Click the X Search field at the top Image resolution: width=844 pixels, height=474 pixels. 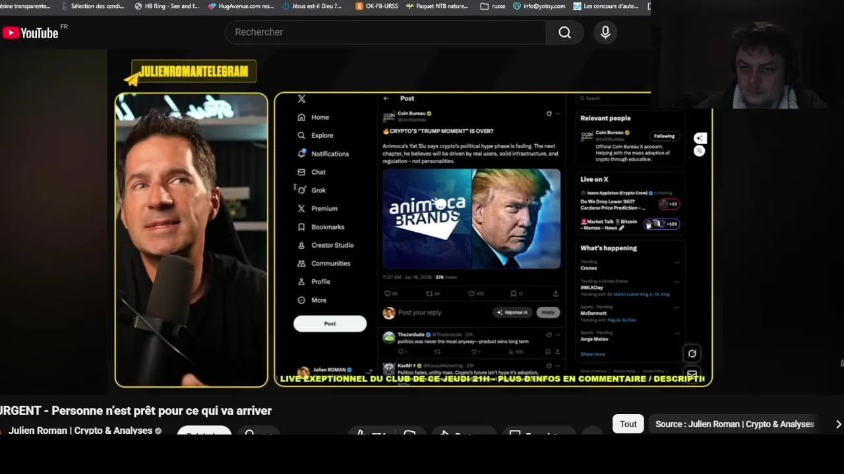pos(613,98)
